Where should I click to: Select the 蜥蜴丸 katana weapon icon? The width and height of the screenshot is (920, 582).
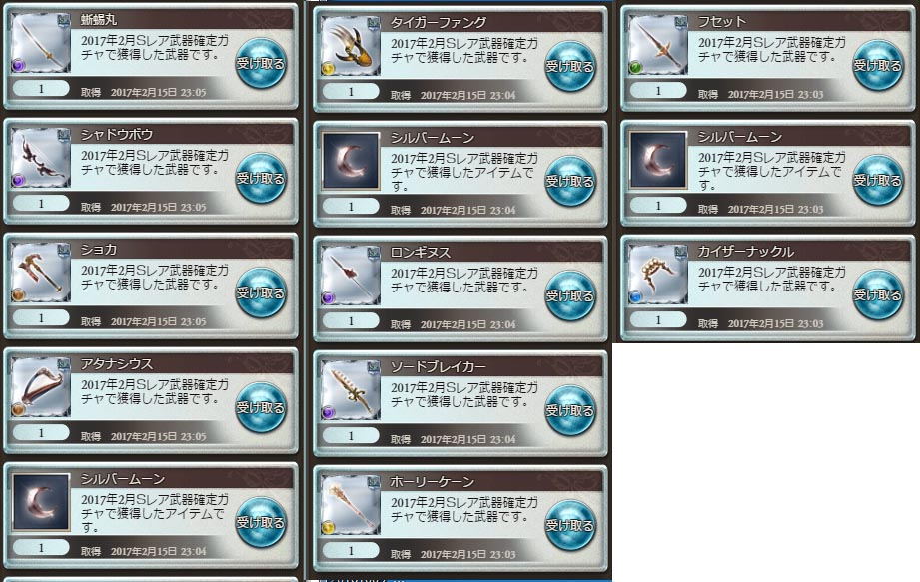click(41, 43)
